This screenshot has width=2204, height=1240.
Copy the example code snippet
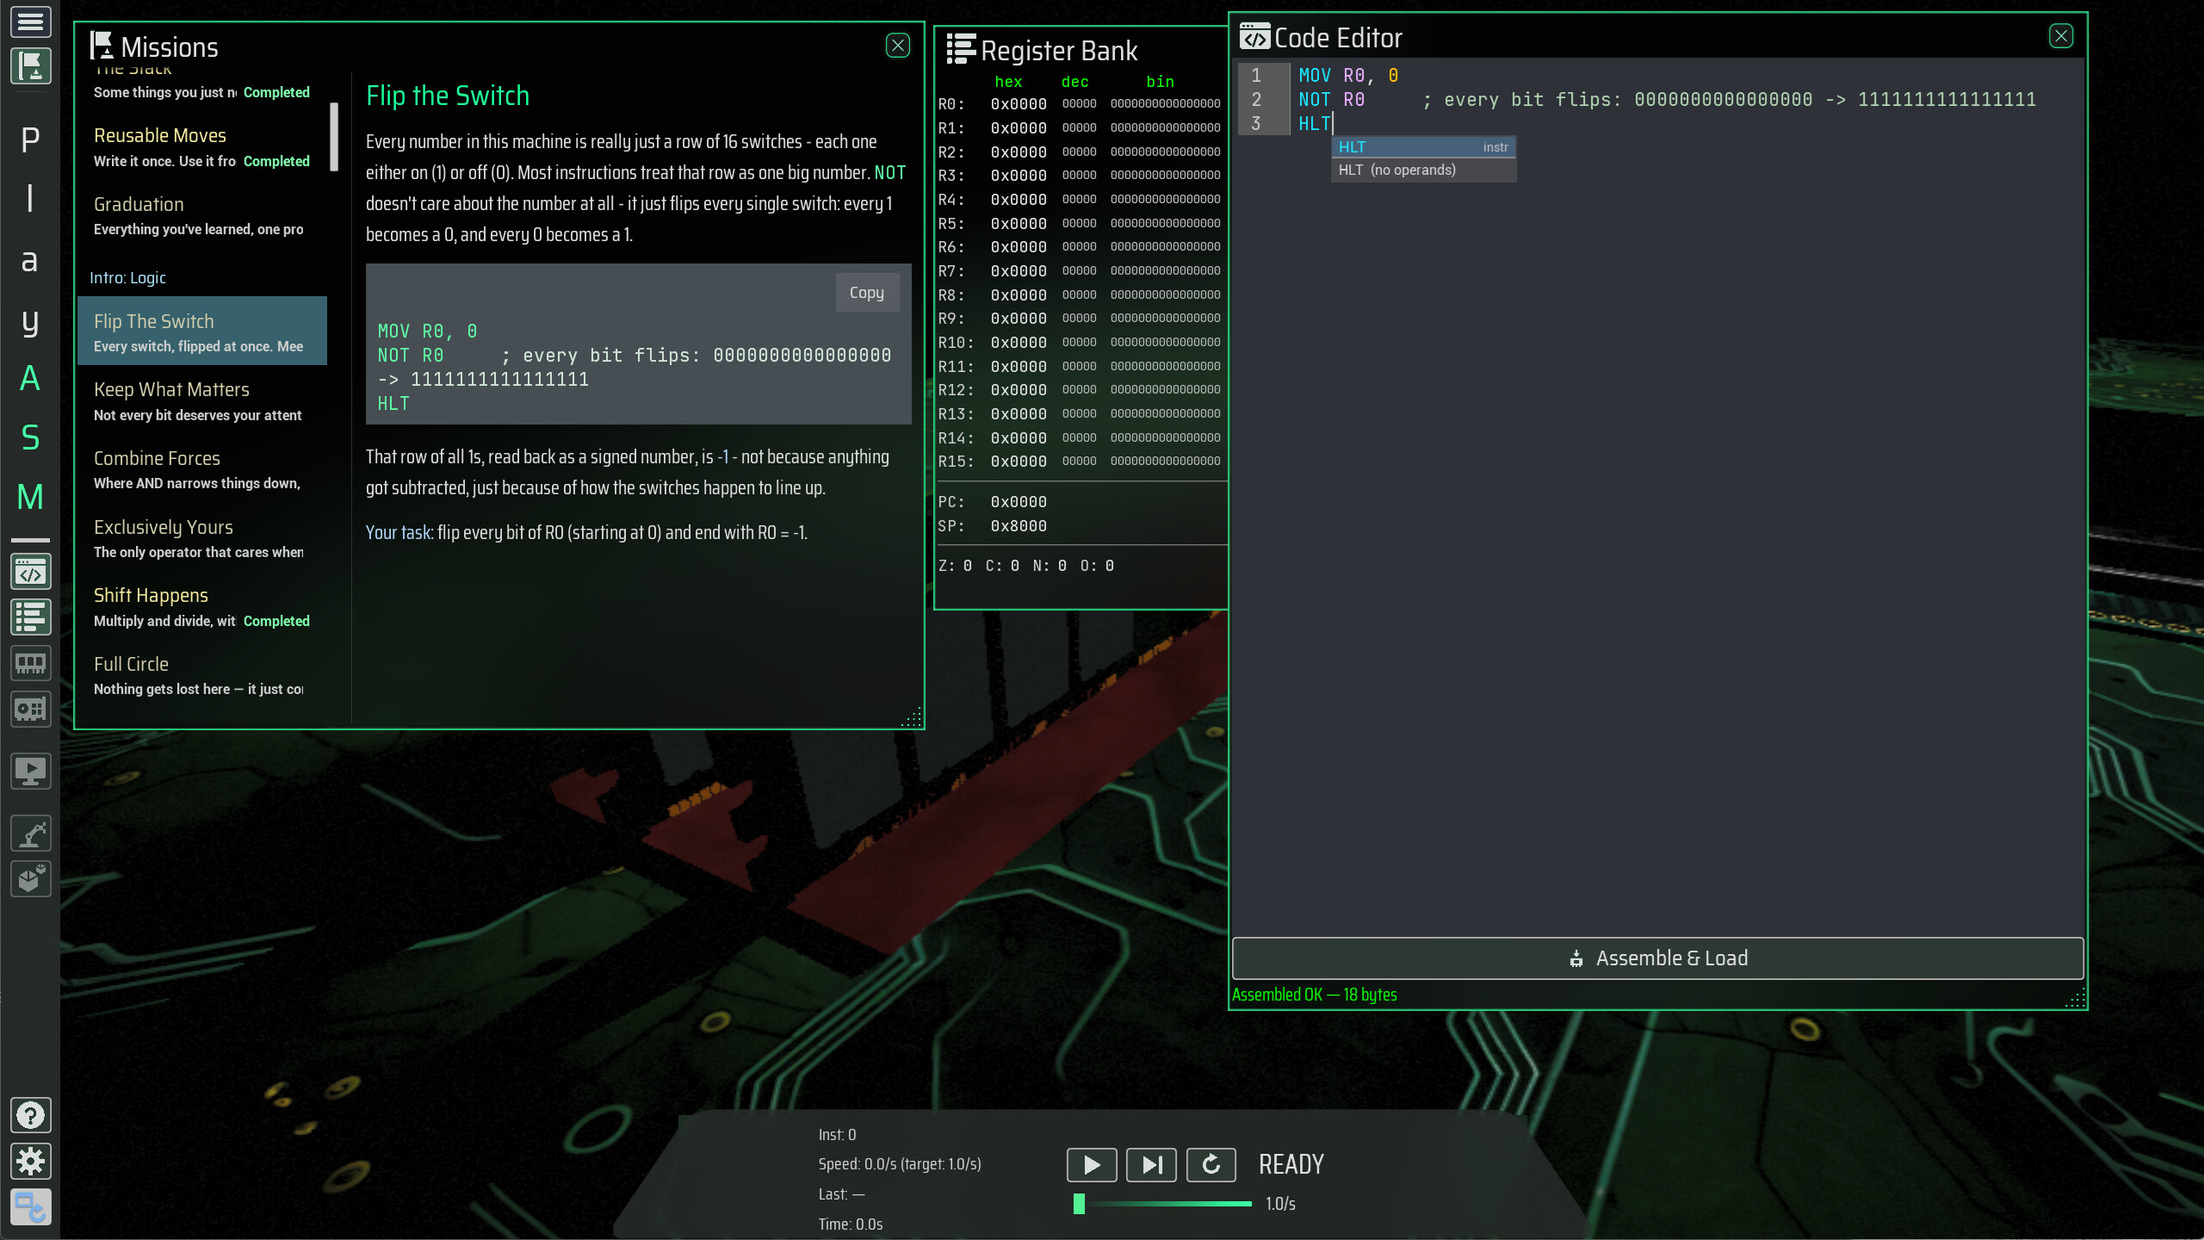pos(867,293)
